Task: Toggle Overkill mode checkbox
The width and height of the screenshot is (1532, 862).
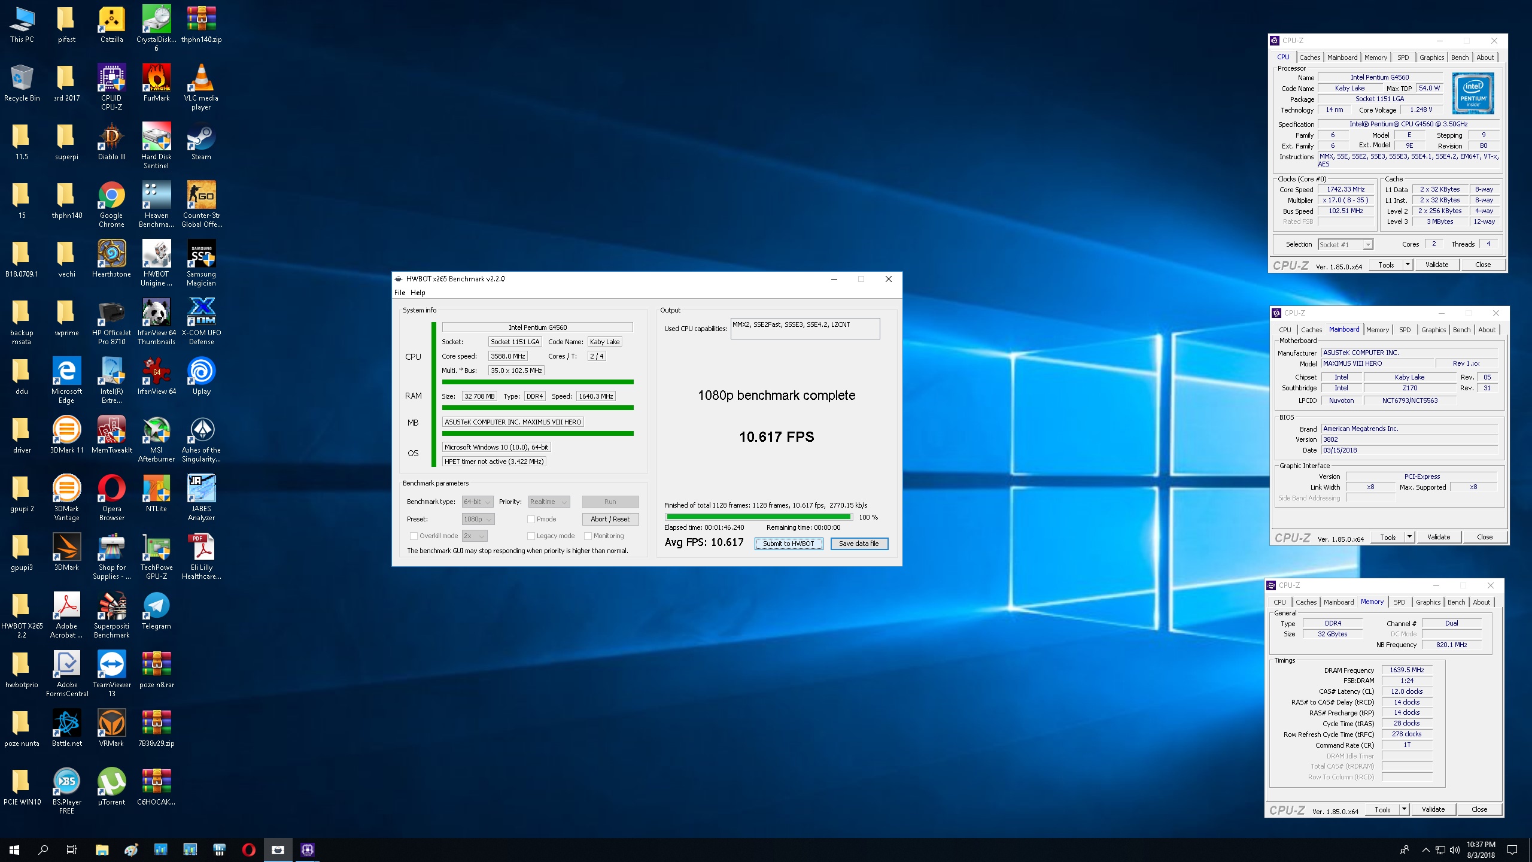Action: tap(414, 536)
